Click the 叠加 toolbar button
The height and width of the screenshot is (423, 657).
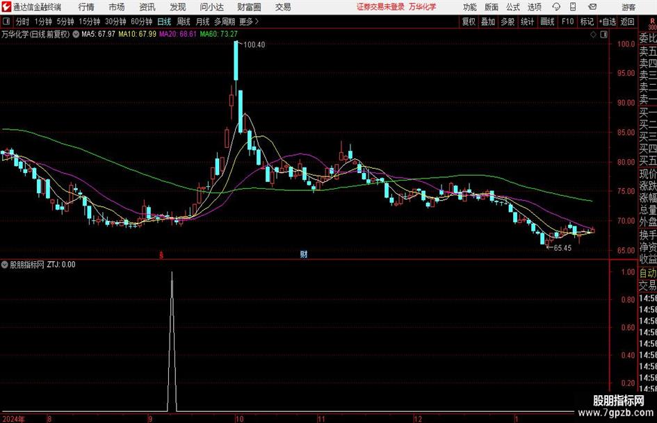[488, 22]
